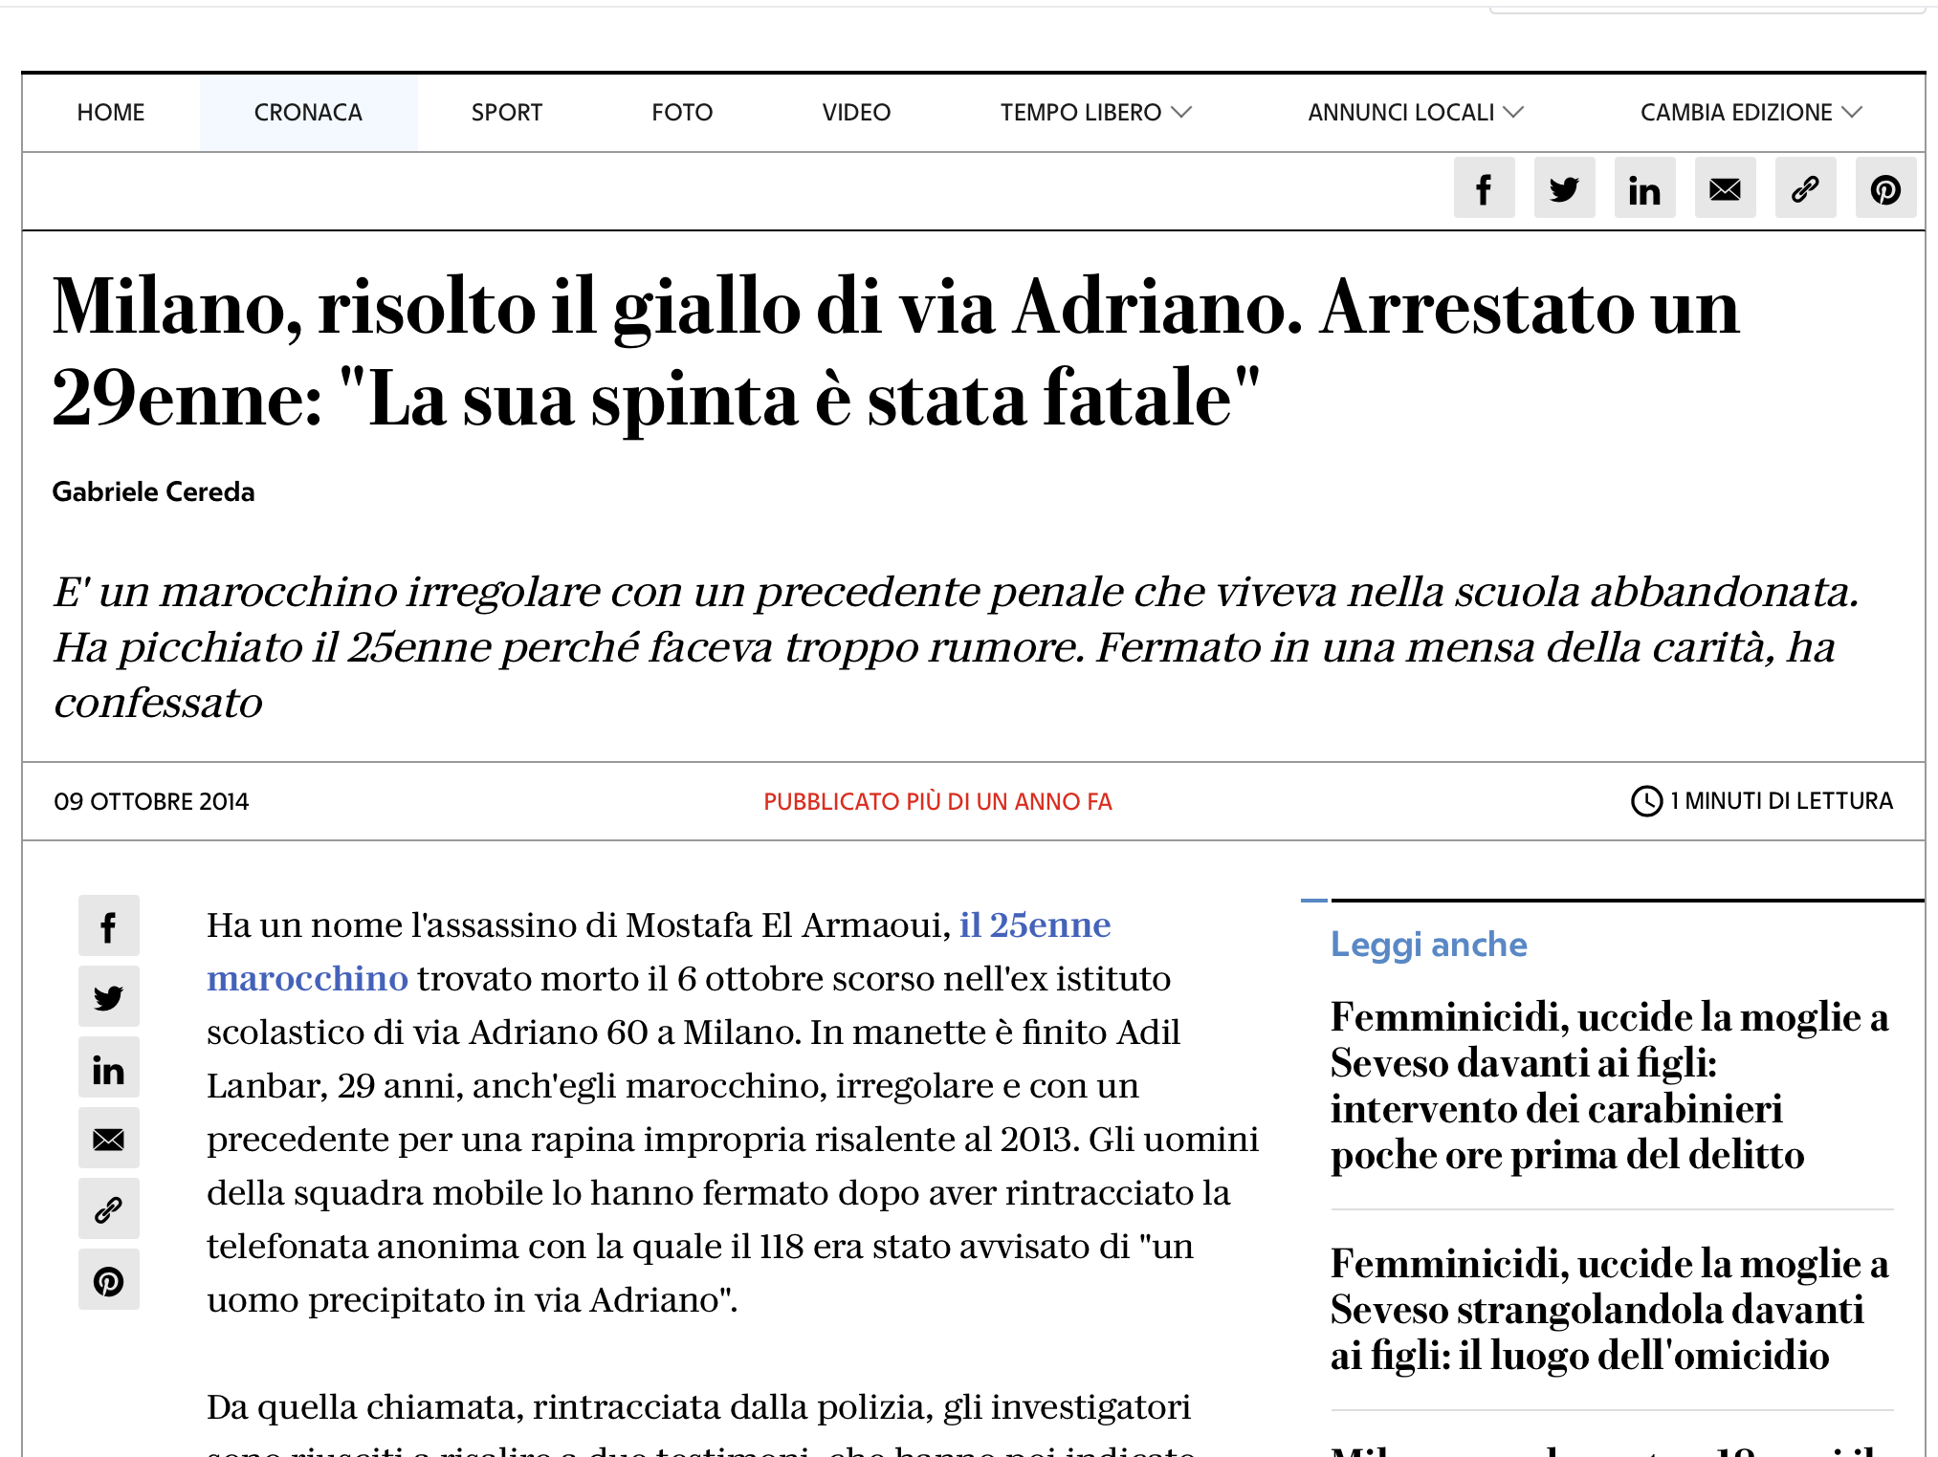1938x1457 pixels.
Task: Share article on Facebook from top bar
Action: click(x=1484, y=188)
